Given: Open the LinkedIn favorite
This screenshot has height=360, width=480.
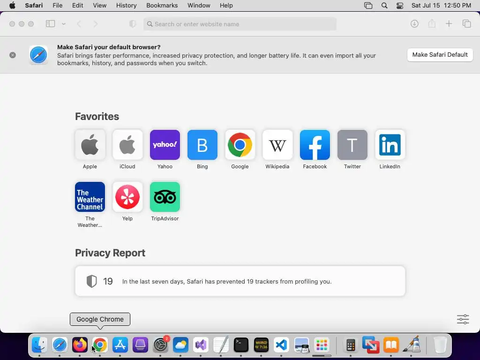Looking at the screenshot, I should (x=390, y=145).
